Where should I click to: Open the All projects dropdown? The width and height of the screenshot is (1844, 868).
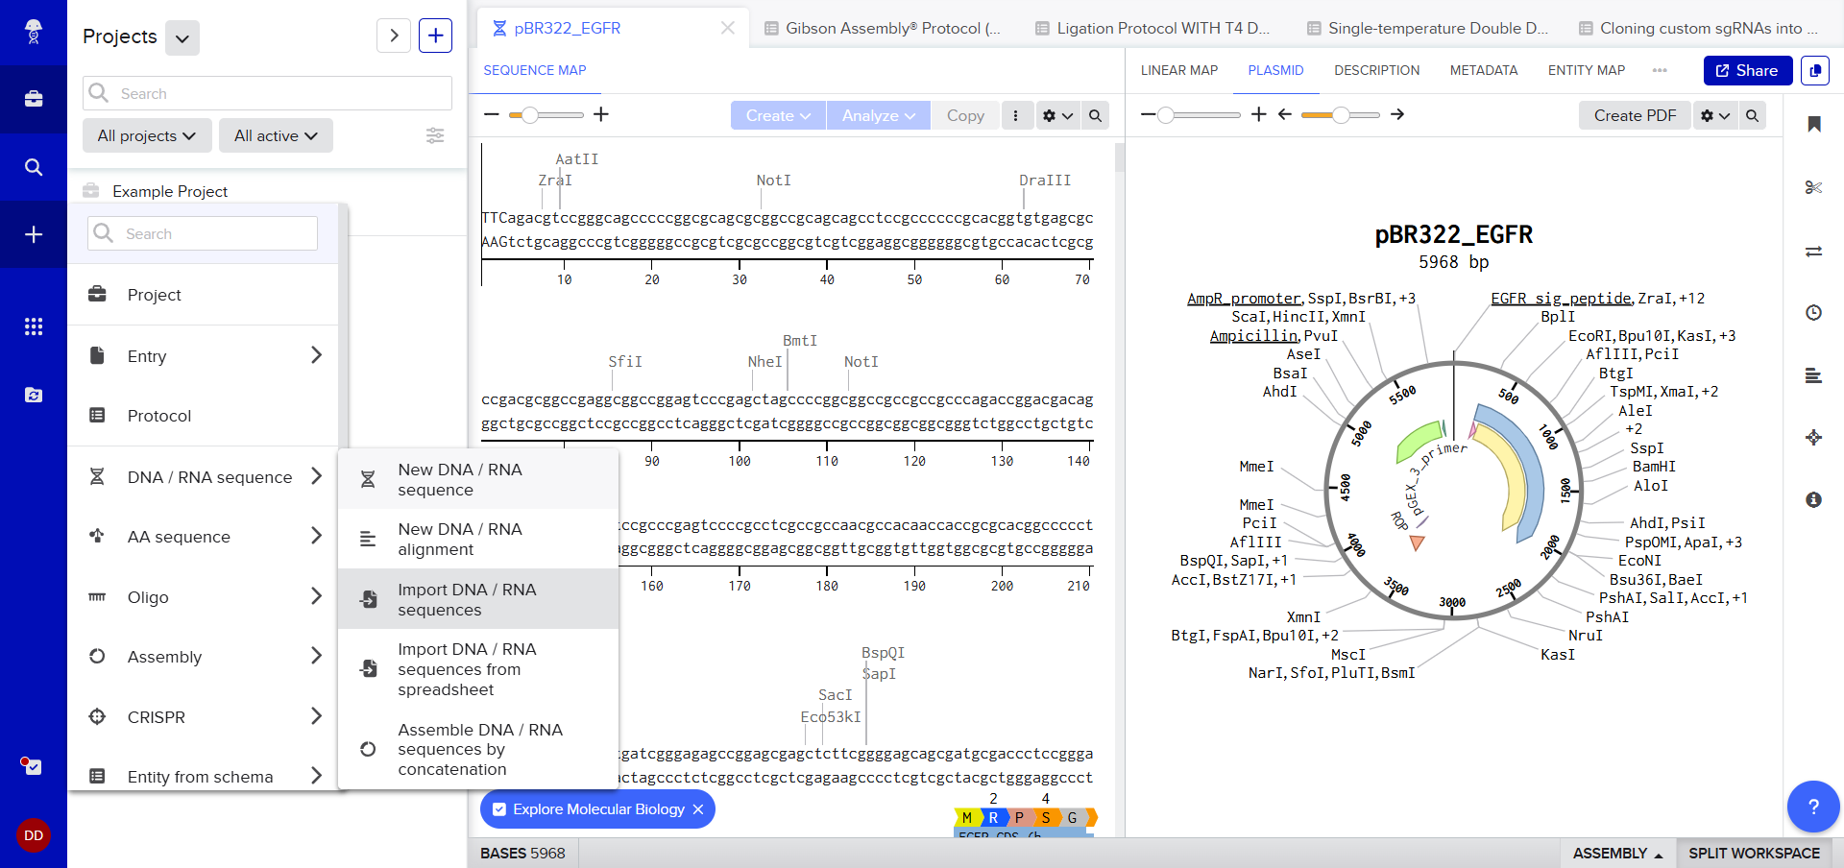point(146,135)
